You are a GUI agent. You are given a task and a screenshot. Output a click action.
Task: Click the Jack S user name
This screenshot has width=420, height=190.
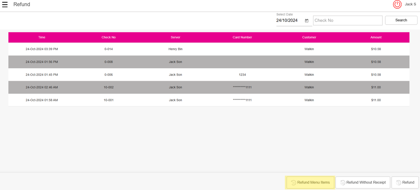(x=410, y=4)
